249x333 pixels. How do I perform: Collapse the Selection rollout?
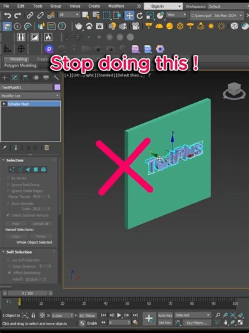click(x=3, y=160)
